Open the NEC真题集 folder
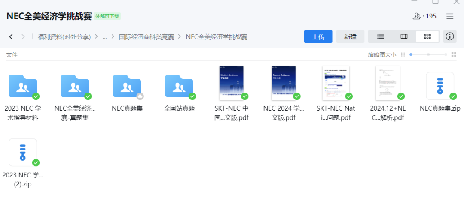The height and width of the screenshot is (207, 464). click(x=127, y=86)
